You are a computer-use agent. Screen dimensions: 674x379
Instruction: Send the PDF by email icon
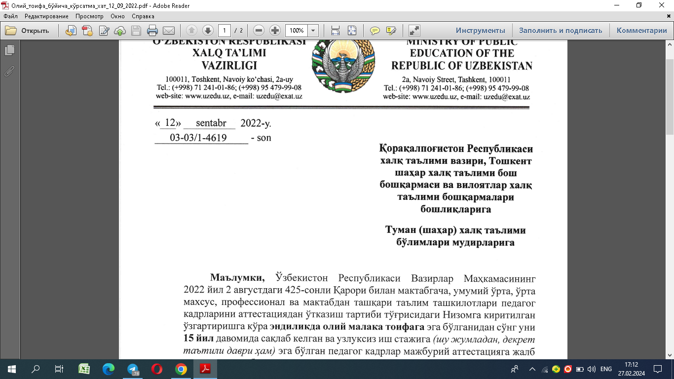point(169,31)
